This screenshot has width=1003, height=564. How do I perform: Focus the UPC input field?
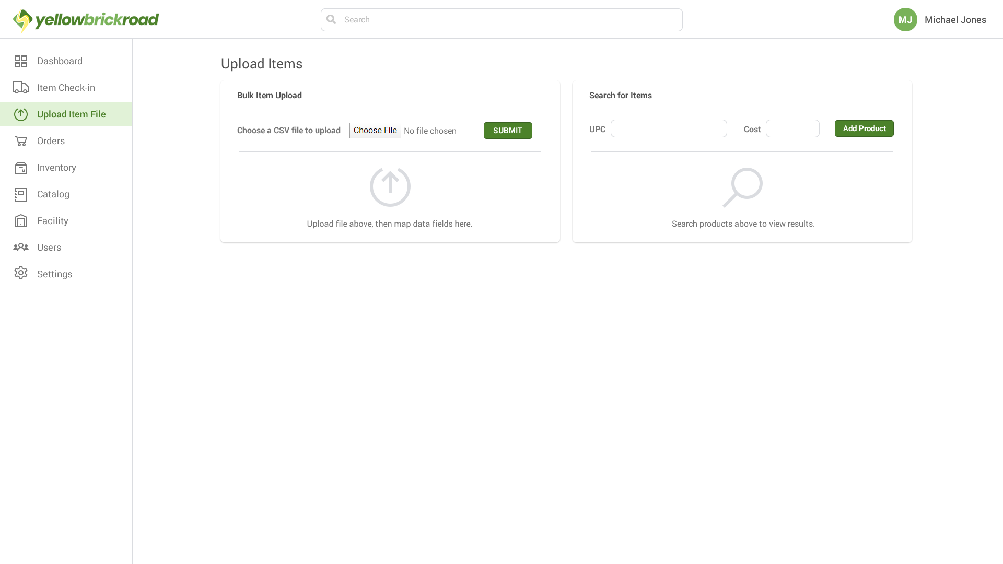(668, 128)
